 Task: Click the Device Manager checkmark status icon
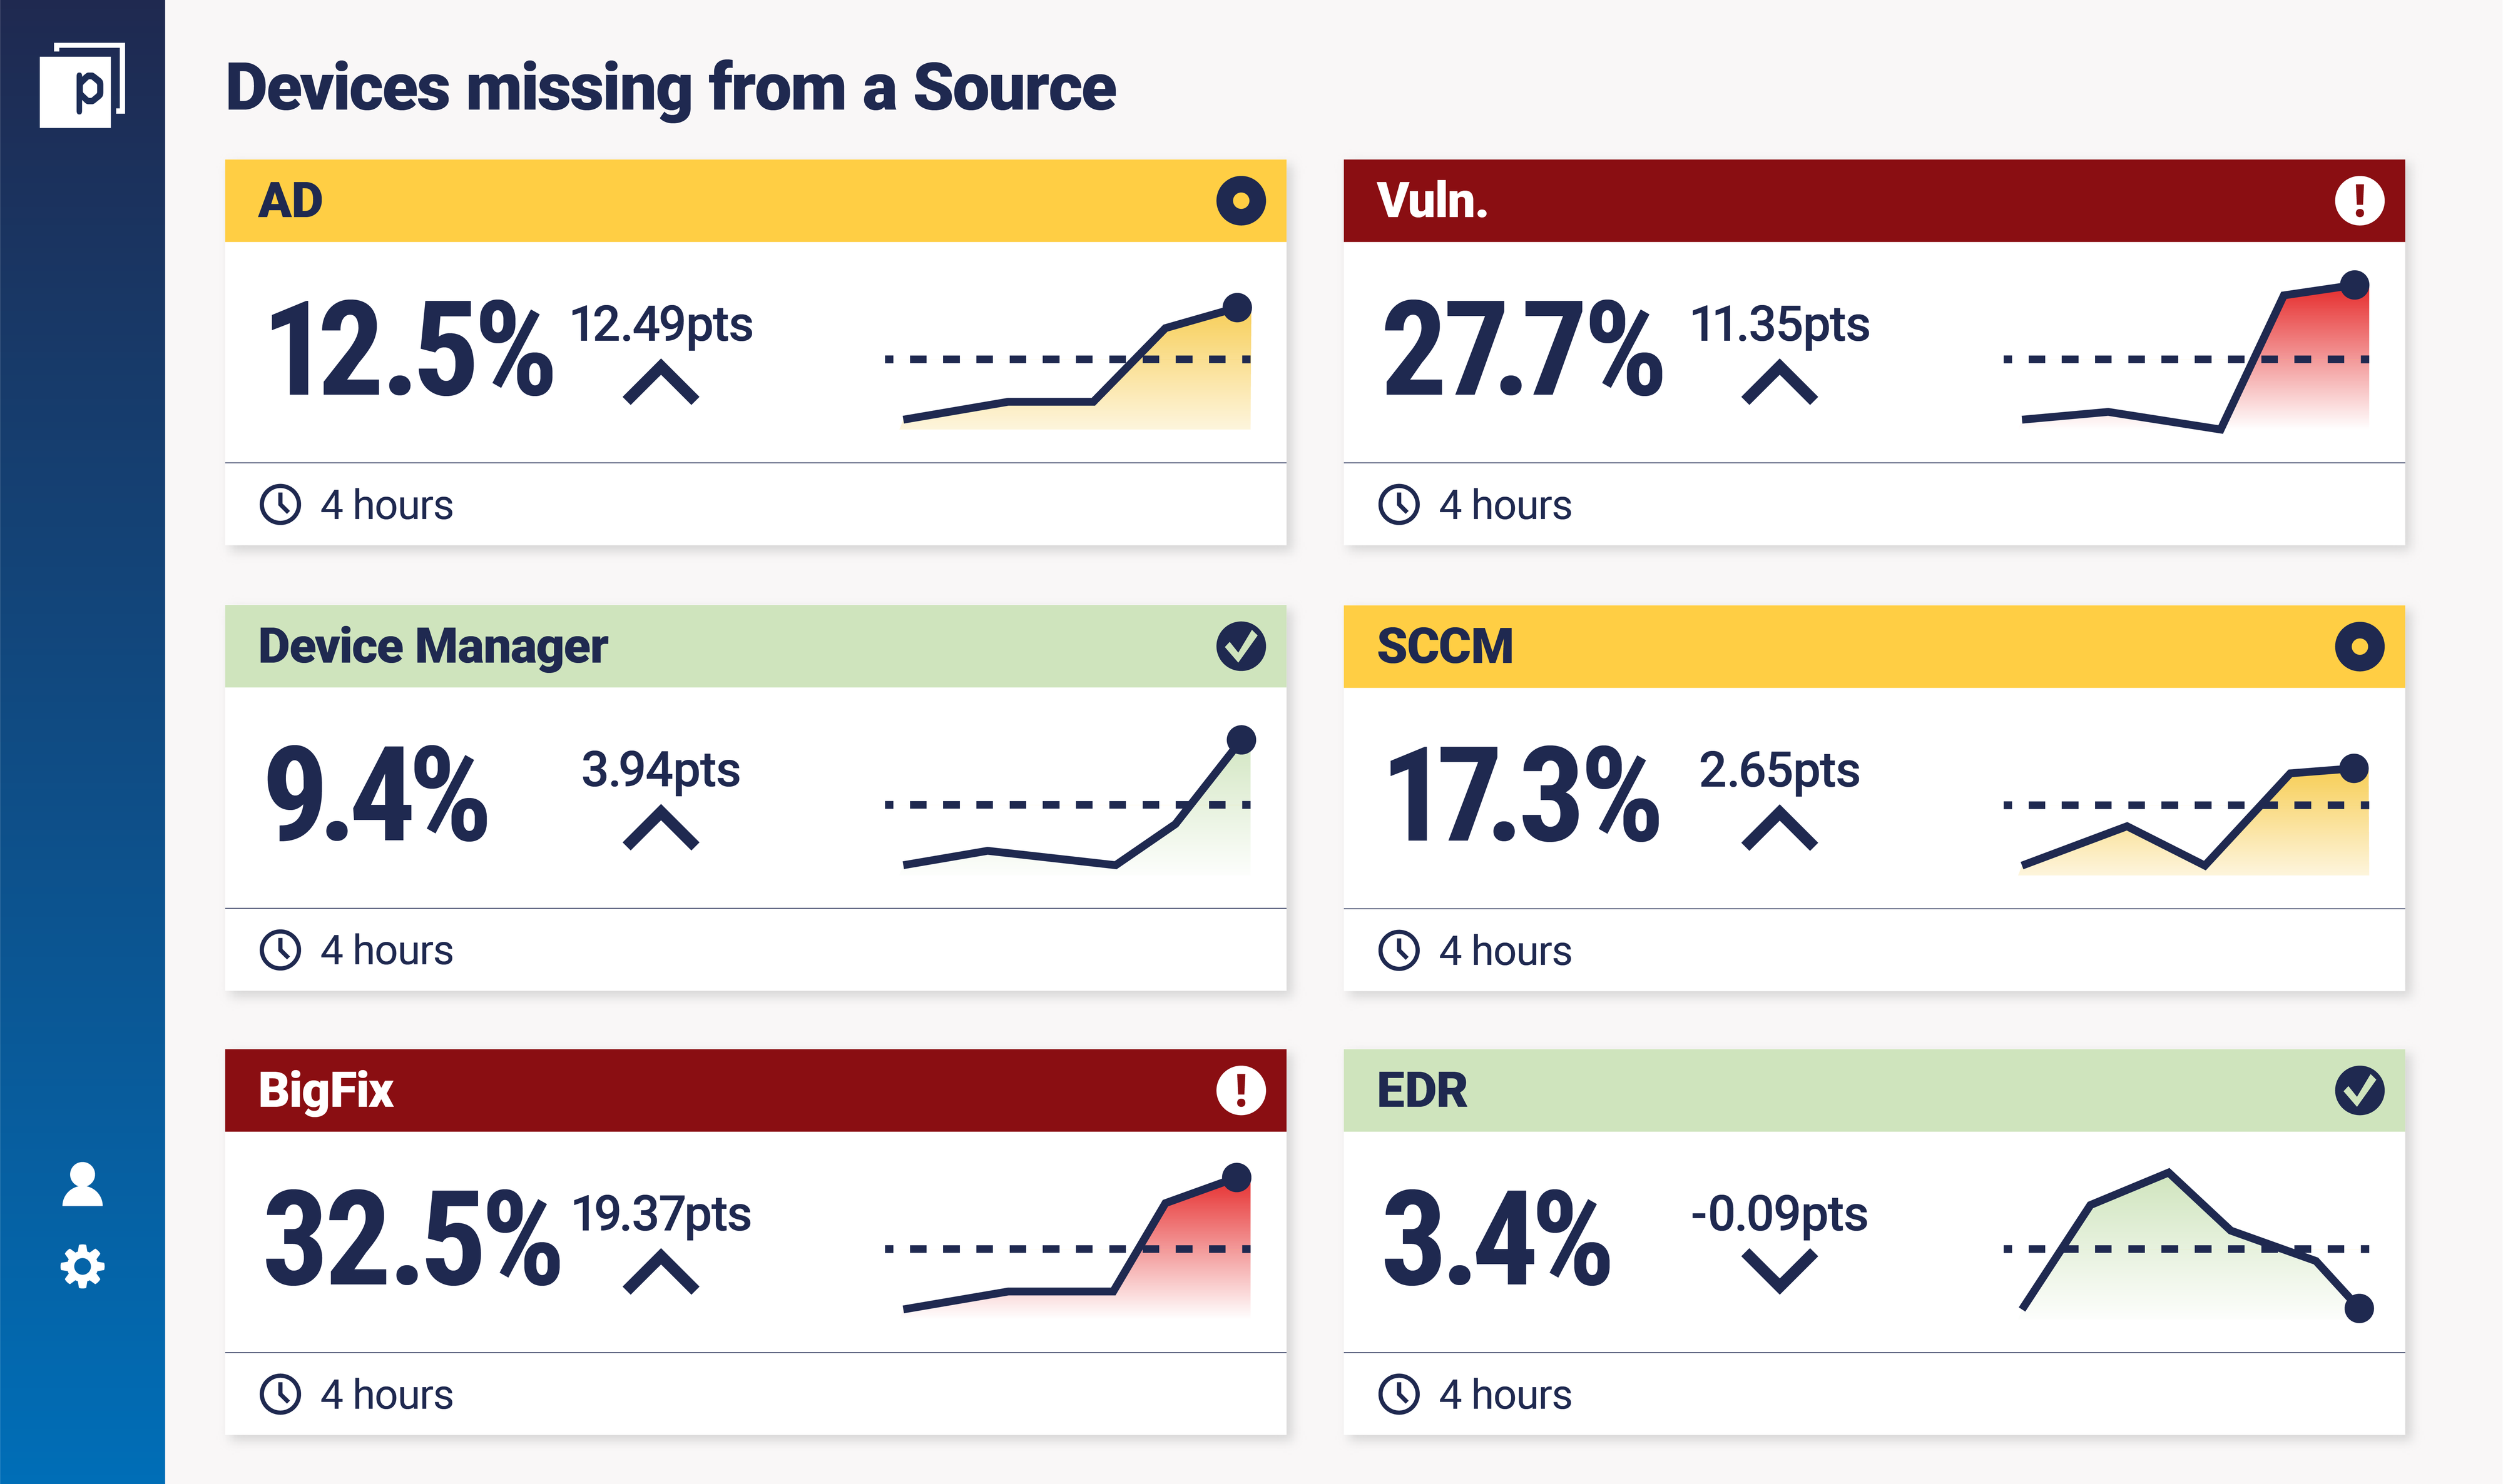coord(1240,646)
